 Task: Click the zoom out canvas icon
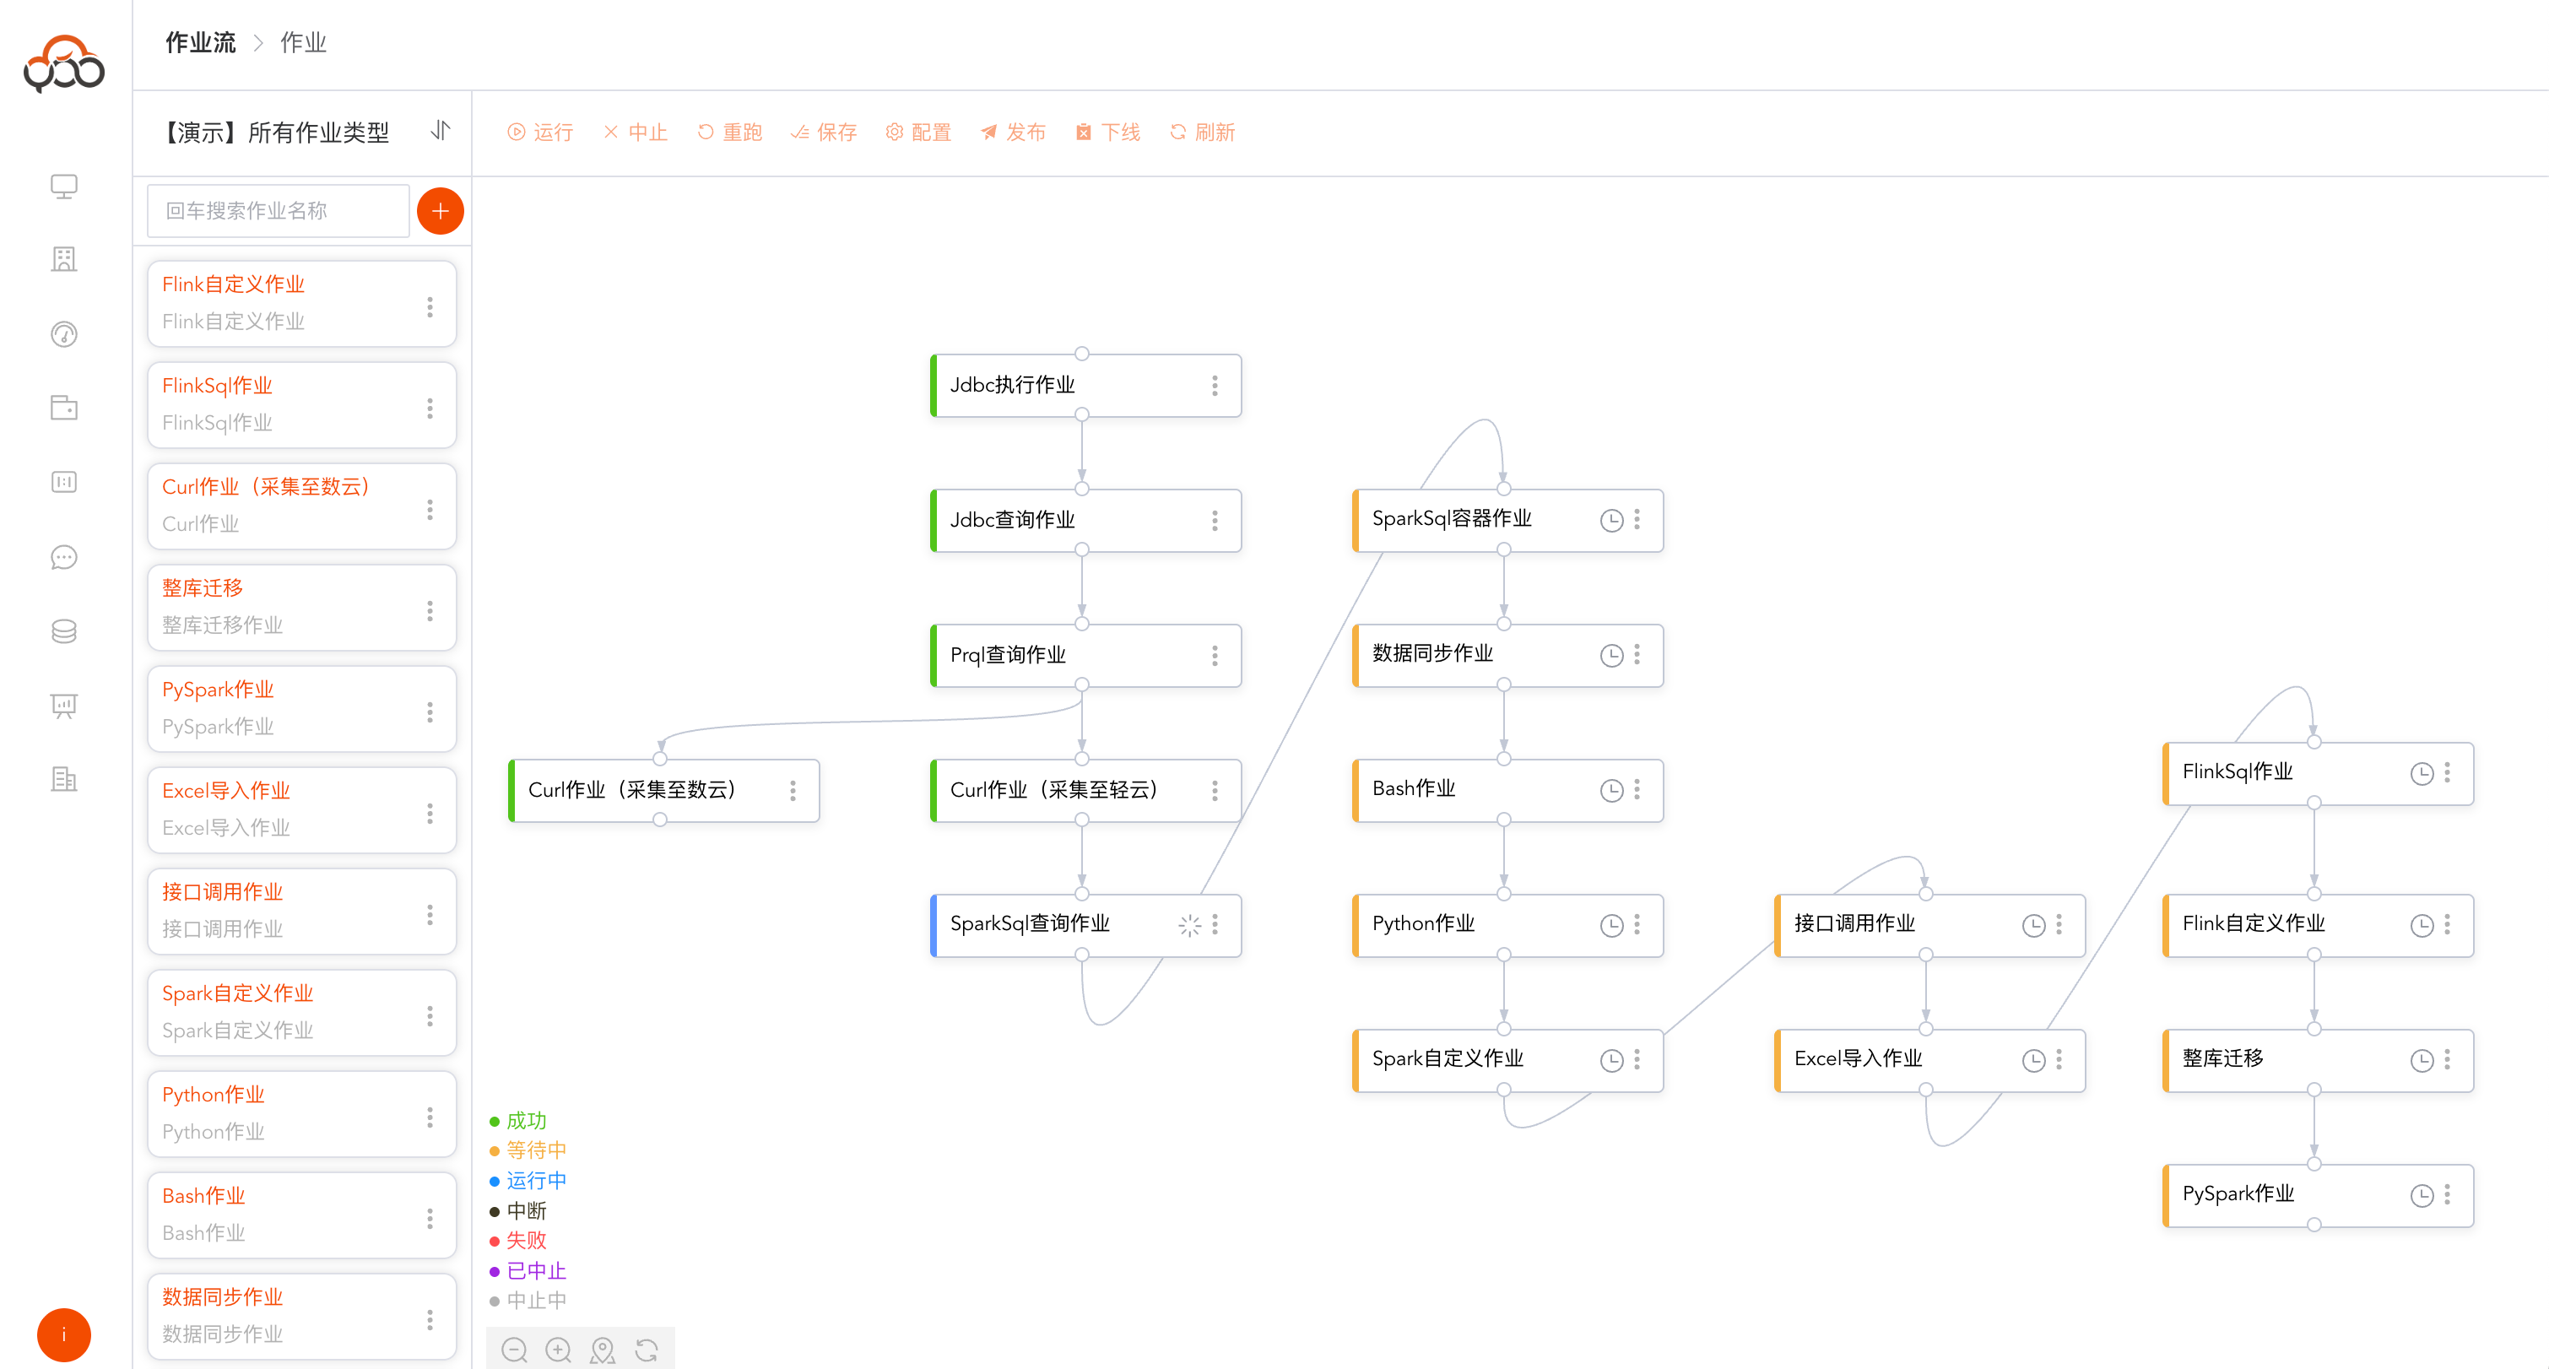point(513,1350)
